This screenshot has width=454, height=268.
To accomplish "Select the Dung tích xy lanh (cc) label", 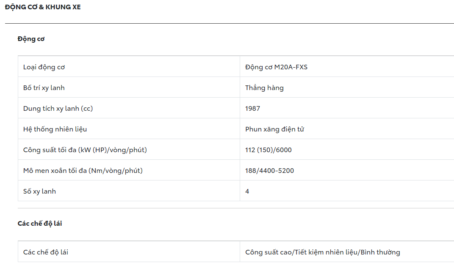I will tap(58, 108).
